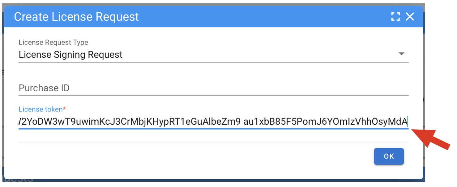Click the empty blue dialog header area
The width and height of the screenshot is (457, 187).
(x=263, y=17)
